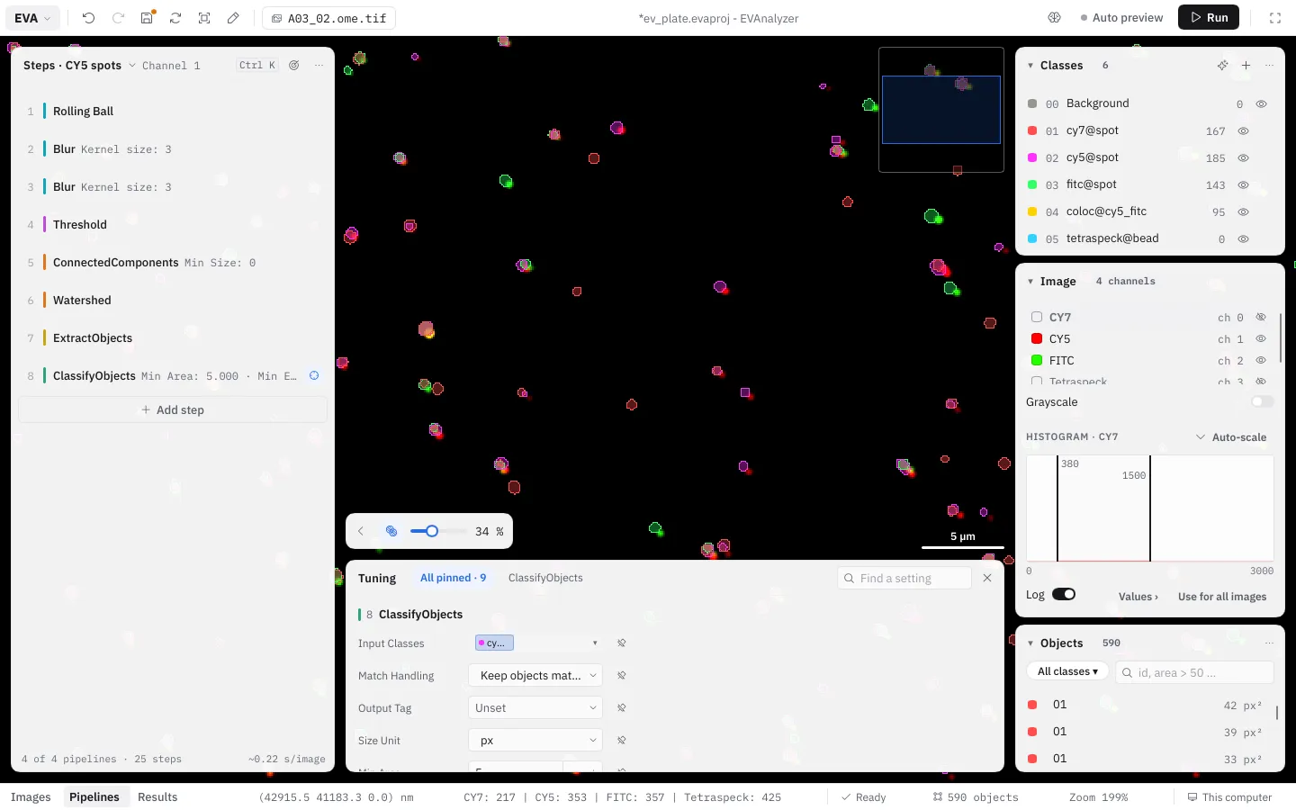Unpin the Match Handling setting

[622, 675]
